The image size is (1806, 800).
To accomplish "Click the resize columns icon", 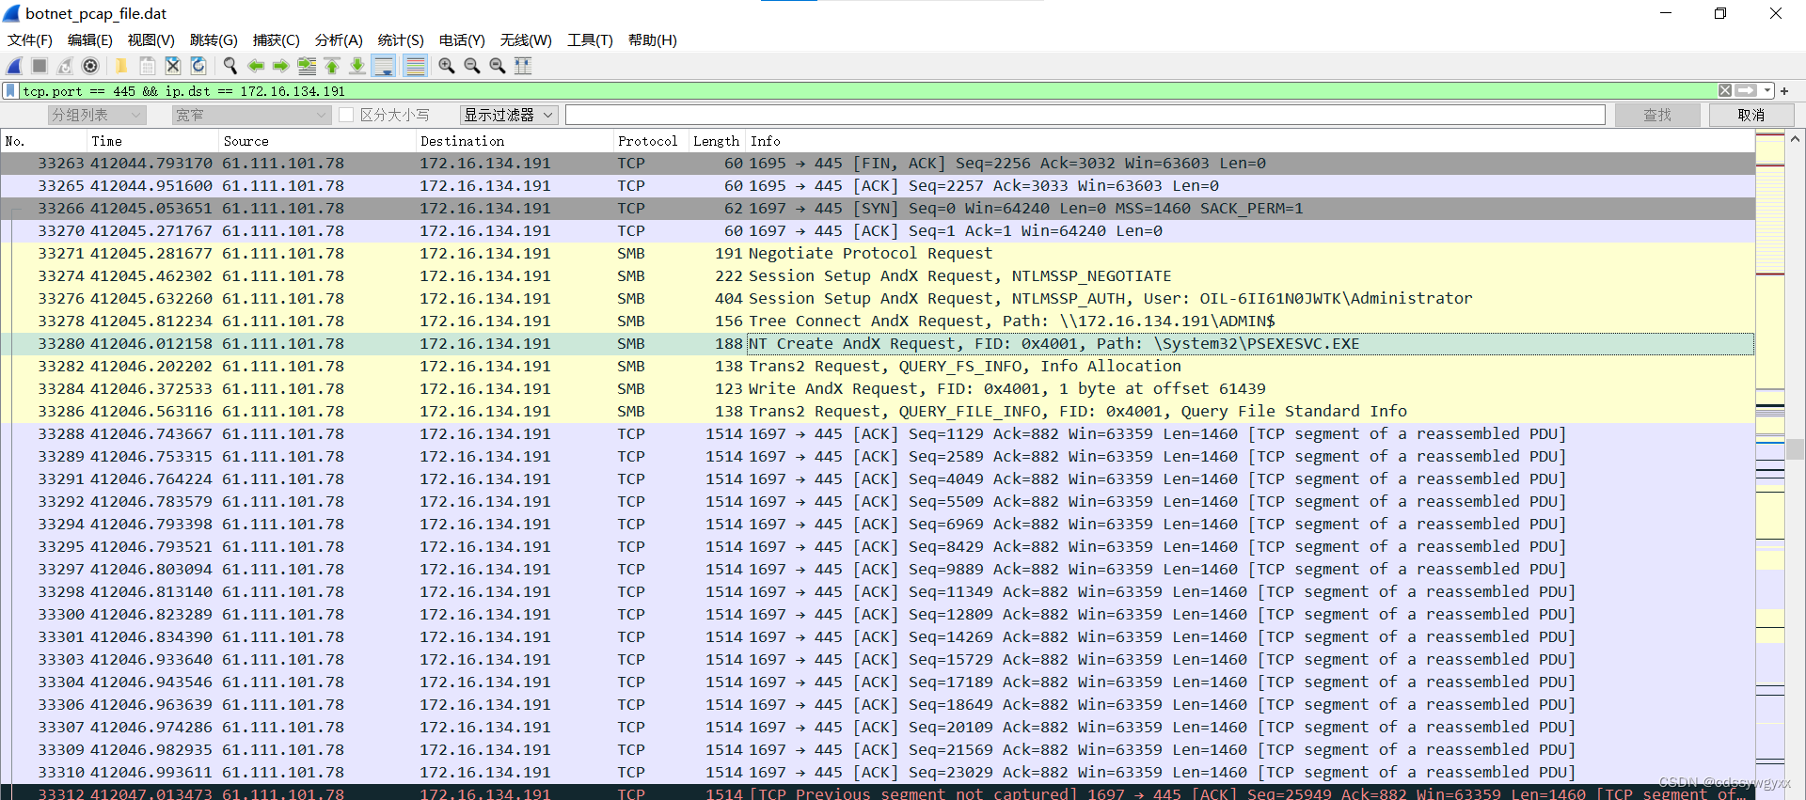I will [x=523, y=66].
